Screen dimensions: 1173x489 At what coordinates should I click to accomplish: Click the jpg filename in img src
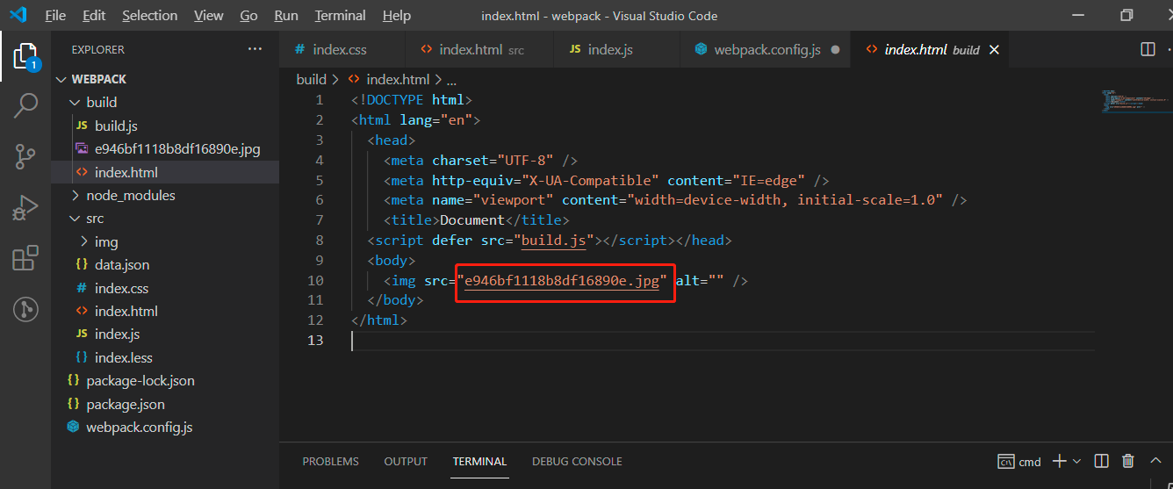pyautogui.click(x=561, y=281)
